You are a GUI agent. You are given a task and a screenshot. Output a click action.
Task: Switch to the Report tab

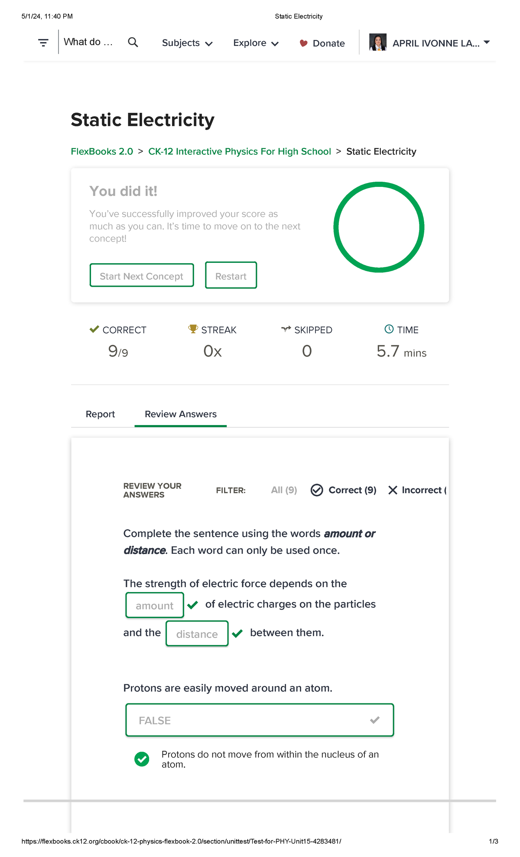(100, 414)
